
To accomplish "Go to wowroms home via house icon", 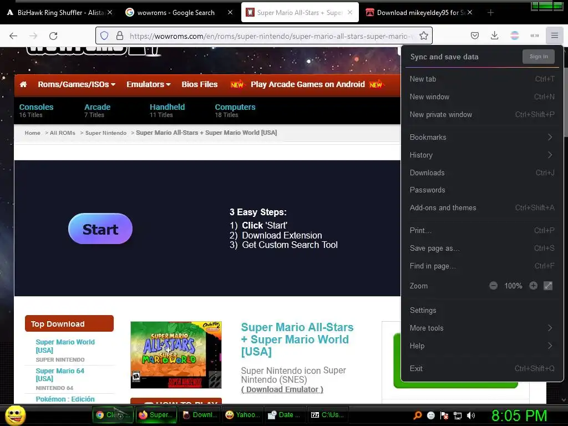I will pyautogui.click(x=23, y=84).
